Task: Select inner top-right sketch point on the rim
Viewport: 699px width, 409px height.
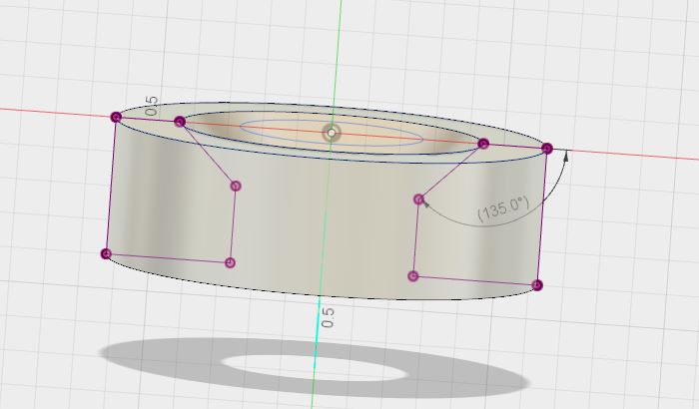Action: click(x=483, y=144)
